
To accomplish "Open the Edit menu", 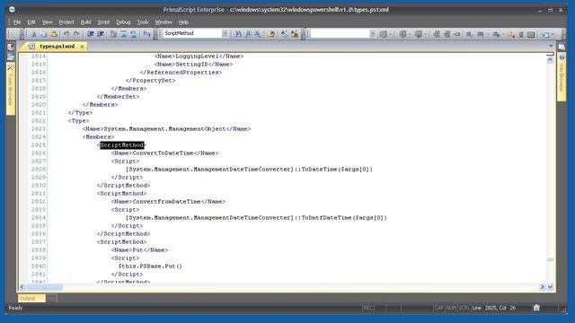I will (31, 22).
